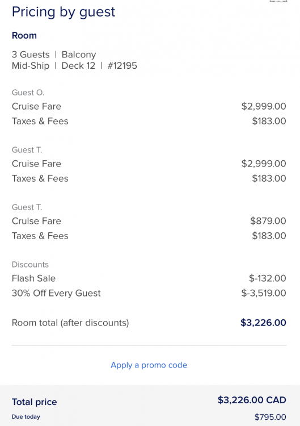Click the $-132.00 Flash Sale amount
Viewport: 300px width, 426px height.
point(268,278)
